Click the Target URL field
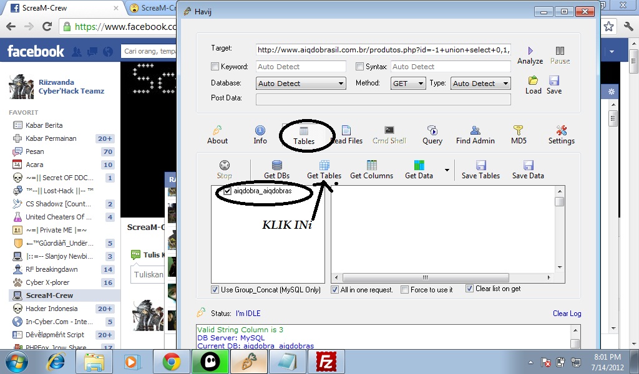This screenshot has height=374, width=639. 383,50
